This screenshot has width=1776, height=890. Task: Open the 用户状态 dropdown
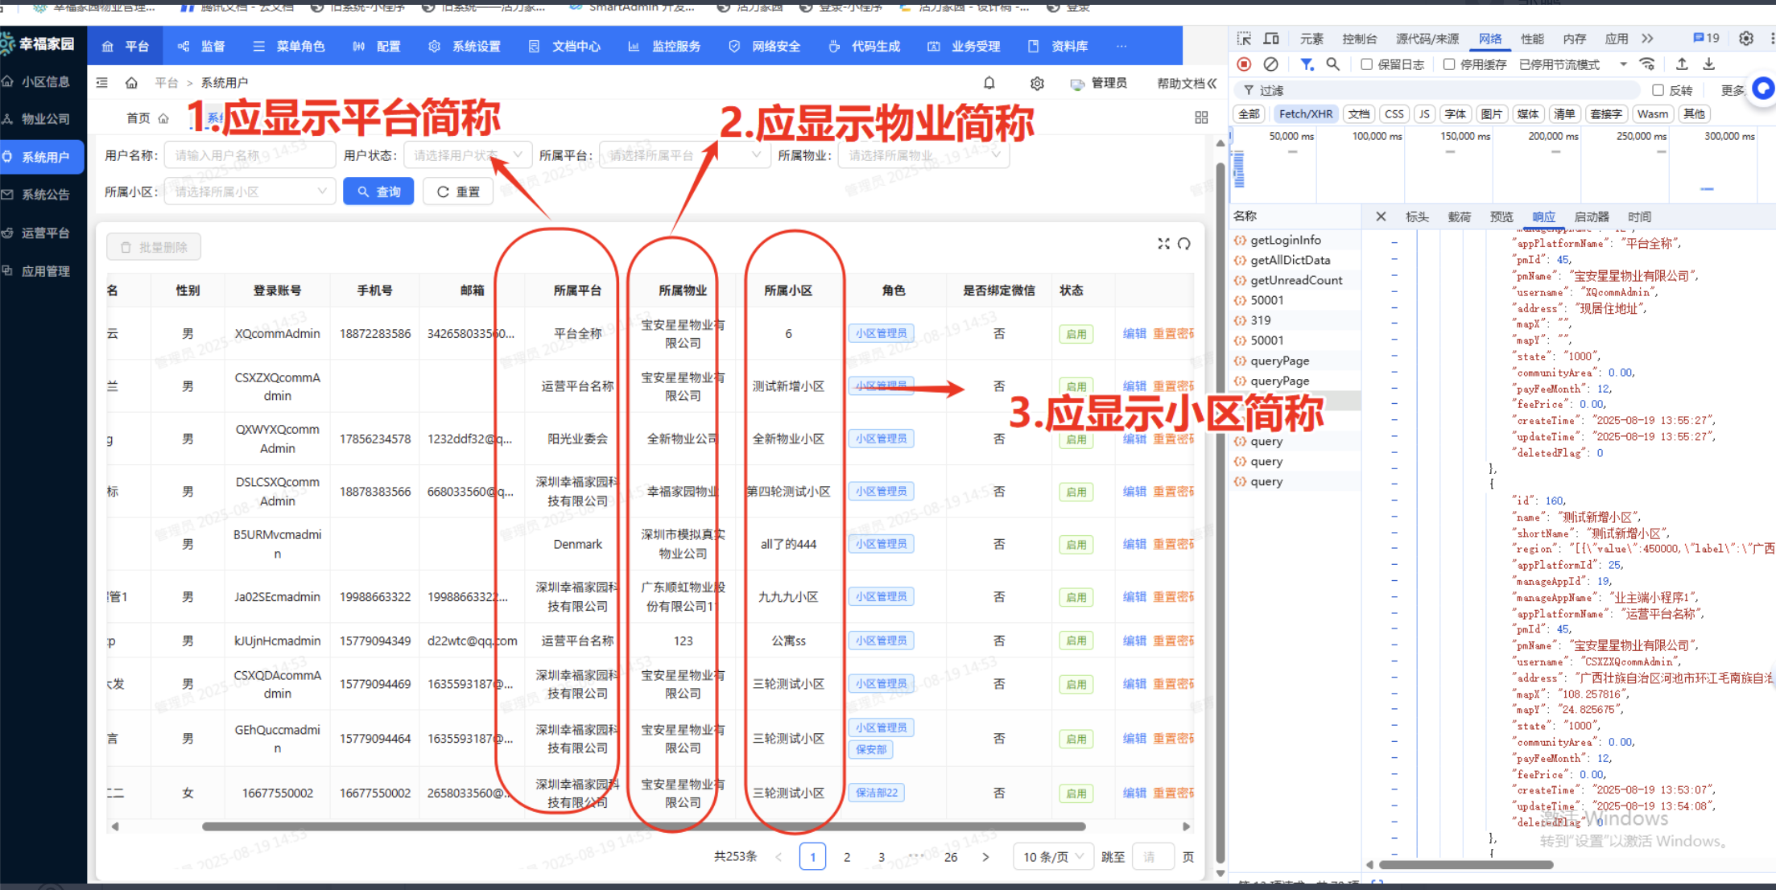point(467,155)
